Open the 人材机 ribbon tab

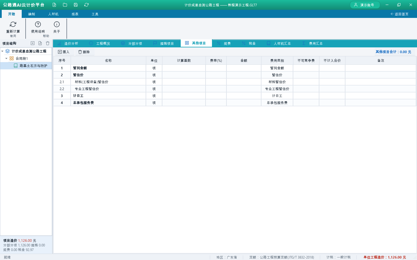coord(53,14)
